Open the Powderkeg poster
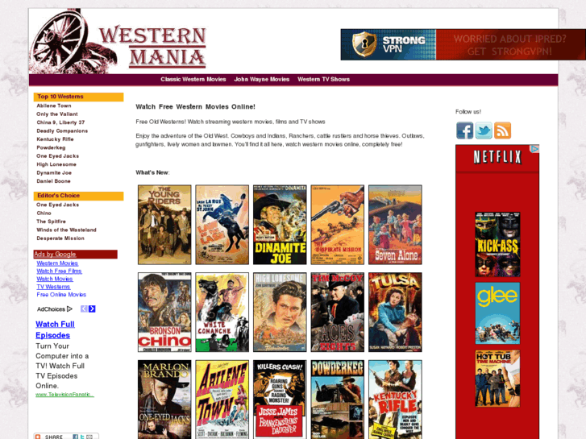The height and width of the screenshot is (439, 586). point(338,400)
